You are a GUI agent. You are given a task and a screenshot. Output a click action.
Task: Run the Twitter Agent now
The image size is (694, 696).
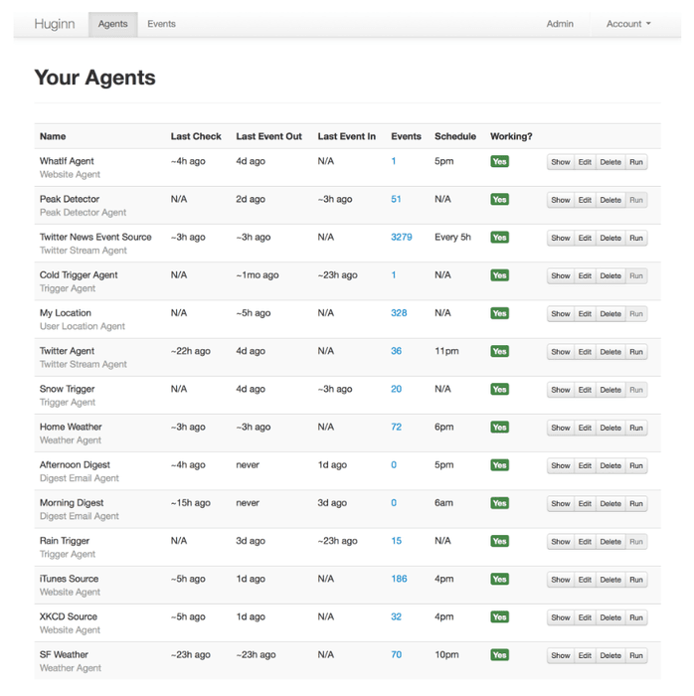pos(636,352)
